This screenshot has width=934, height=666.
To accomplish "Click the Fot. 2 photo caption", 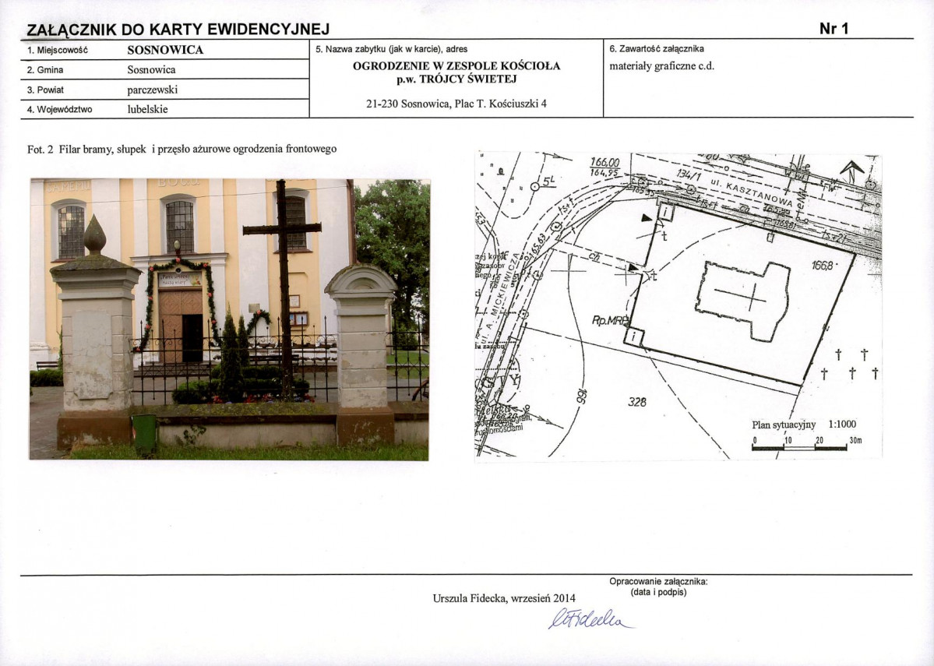I will (x=182, y=149).
